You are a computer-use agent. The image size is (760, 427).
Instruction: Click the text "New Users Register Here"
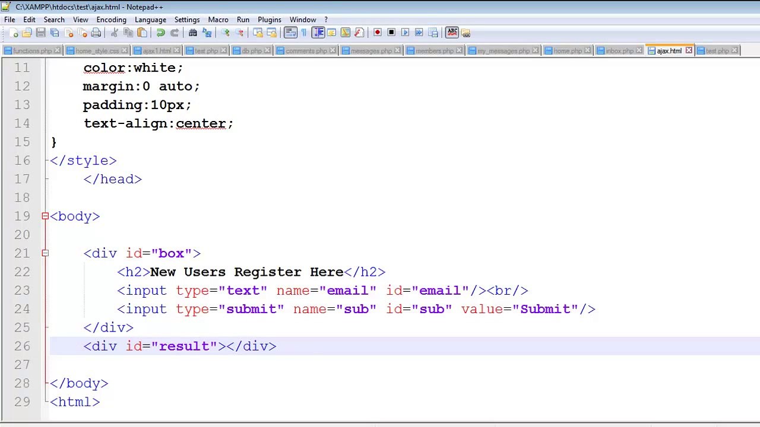tap(247, 272)
